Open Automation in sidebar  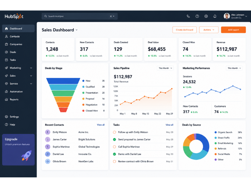[x=19, y=91]
